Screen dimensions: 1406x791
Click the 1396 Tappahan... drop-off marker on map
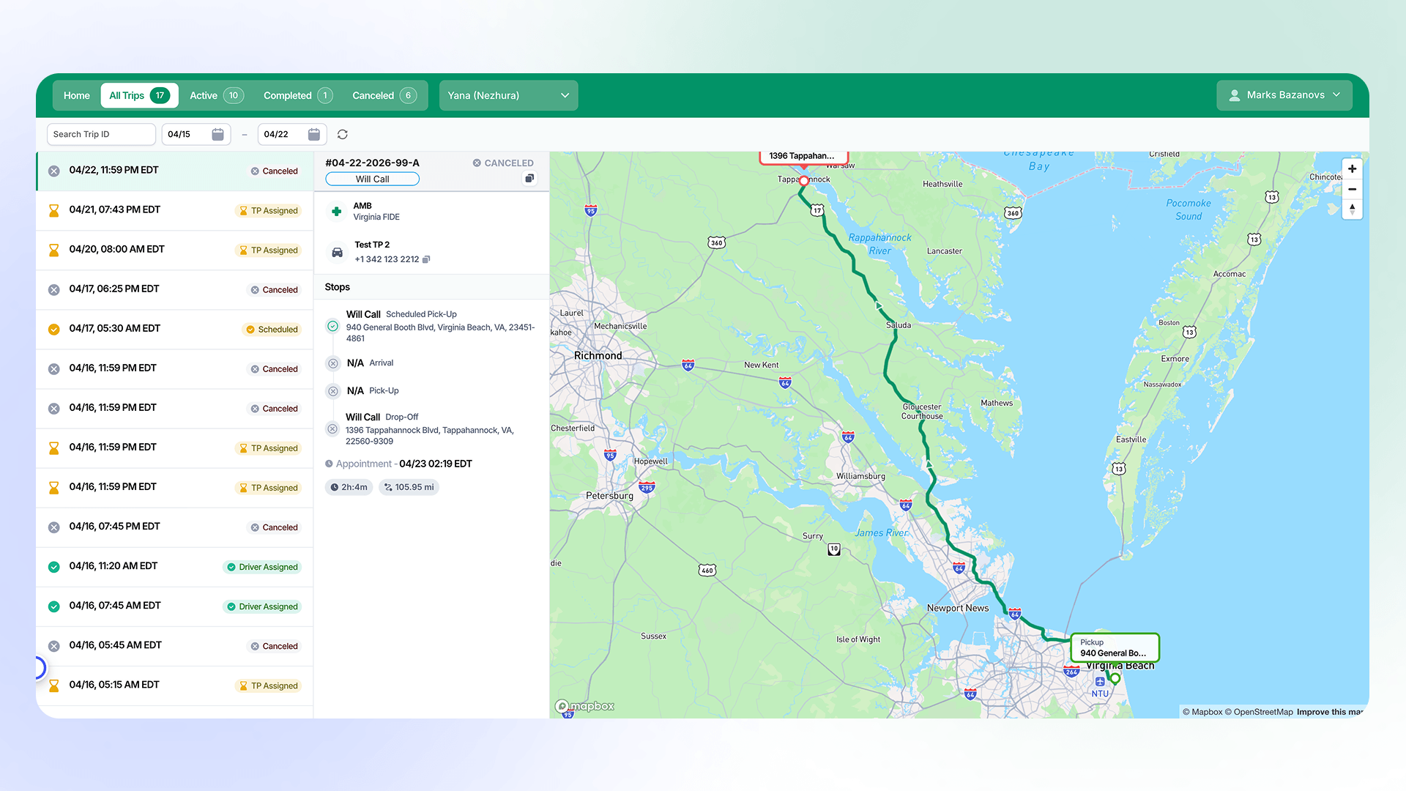click(x=803, y=156)
